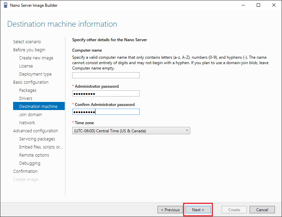Open the Time zone dropdown
282x217 pixels.
131,131
